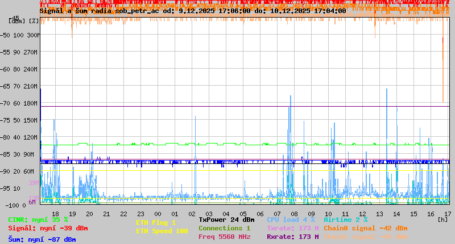The height and width of the screenshot is (244, 455).
Task: Click the '-55 90 270M' y-axis label
Action: (19, 52)
